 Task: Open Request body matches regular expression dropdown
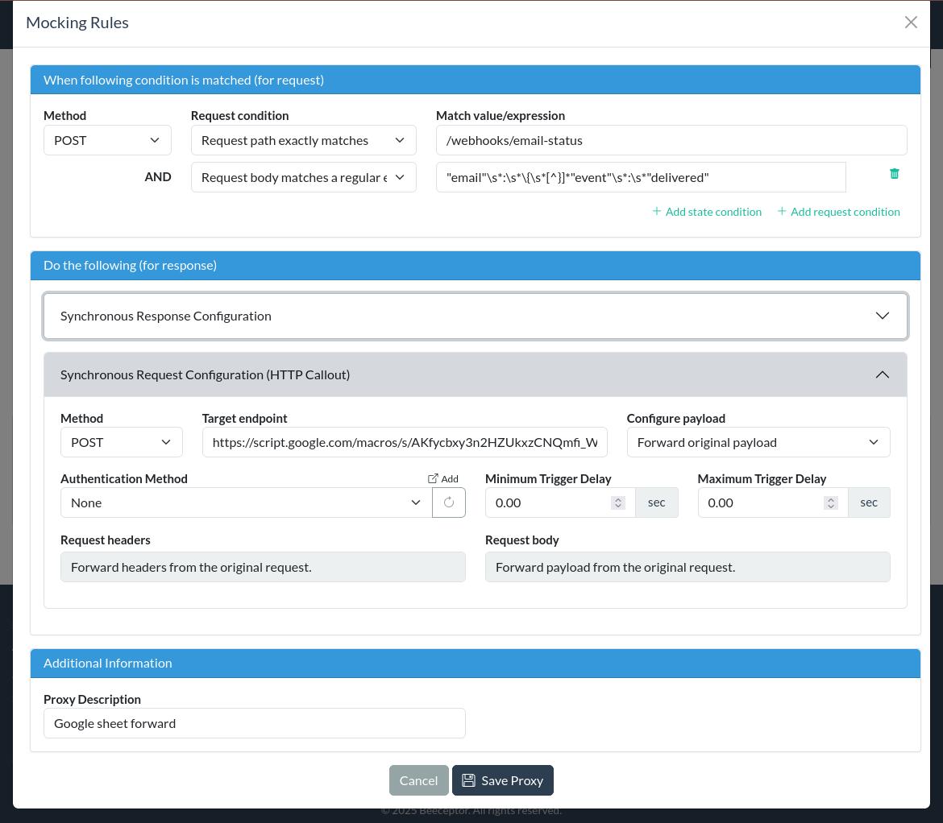click(303, 177)
